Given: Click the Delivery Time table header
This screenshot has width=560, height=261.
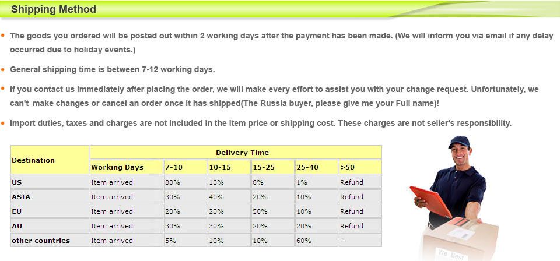Looking at the screenshot, I should coord(236,153).
